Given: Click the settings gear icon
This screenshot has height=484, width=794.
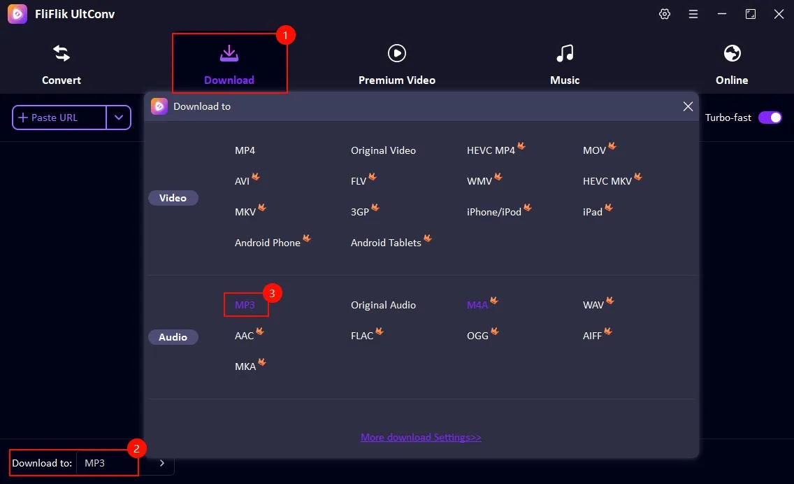Looking at the screenshot, I should coord(664,13).
